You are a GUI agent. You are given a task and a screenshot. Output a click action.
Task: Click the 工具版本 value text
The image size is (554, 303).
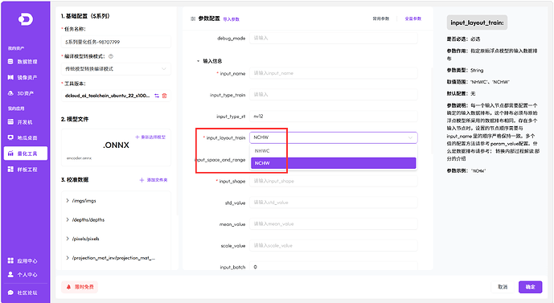[x=108, y=96]
